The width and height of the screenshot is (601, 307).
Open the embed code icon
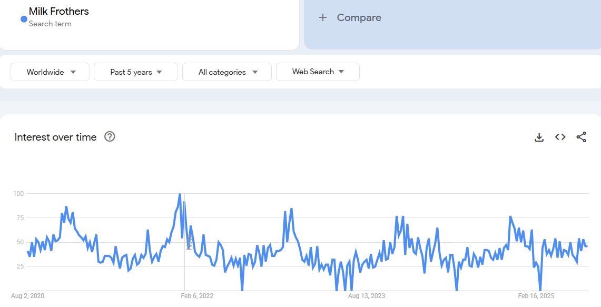point(560,137)
